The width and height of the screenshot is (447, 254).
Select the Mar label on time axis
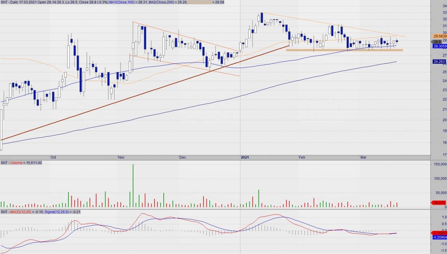pos(363,158)
